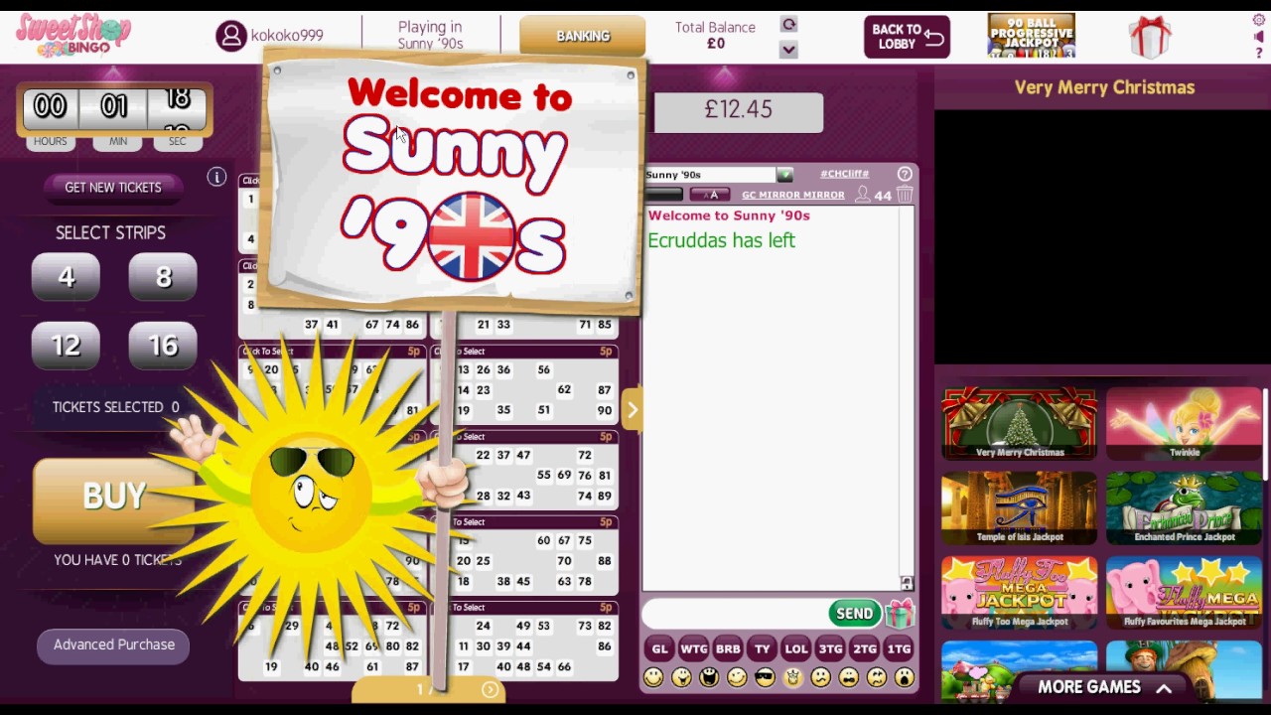The height and width of the screenshot is (715, 1271).
Task: Select 12 strips
Action: click(x=66, y=346)
